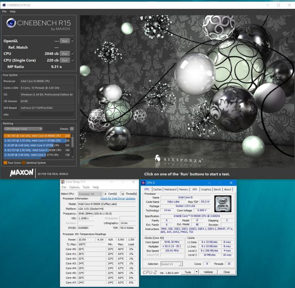The height and width of the screenshot is (288, 295).
Task: Toggle the CPU test checkmark
Action: [73, 53]
